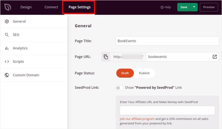The height and width of the screenshot is (129, 222).
Task: Copy the page URL with copy icon
Action: click(x=106, y=57)
